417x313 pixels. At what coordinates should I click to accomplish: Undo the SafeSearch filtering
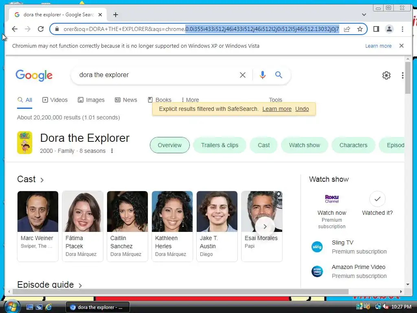(x=302, y=109)
